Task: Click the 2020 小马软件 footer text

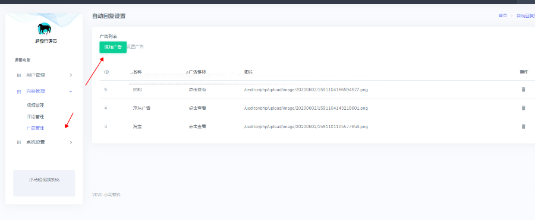Action: pyautogui.click(x=106, y=195)
